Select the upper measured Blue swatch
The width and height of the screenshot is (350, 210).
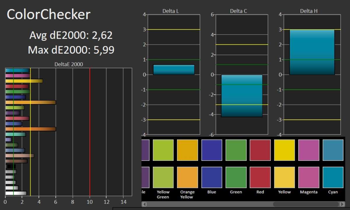tap(212, 150)
